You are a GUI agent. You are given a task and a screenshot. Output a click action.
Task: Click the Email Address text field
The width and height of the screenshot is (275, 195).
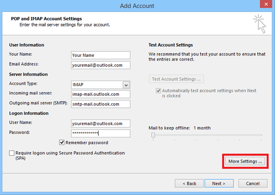(x=101, y=65)
